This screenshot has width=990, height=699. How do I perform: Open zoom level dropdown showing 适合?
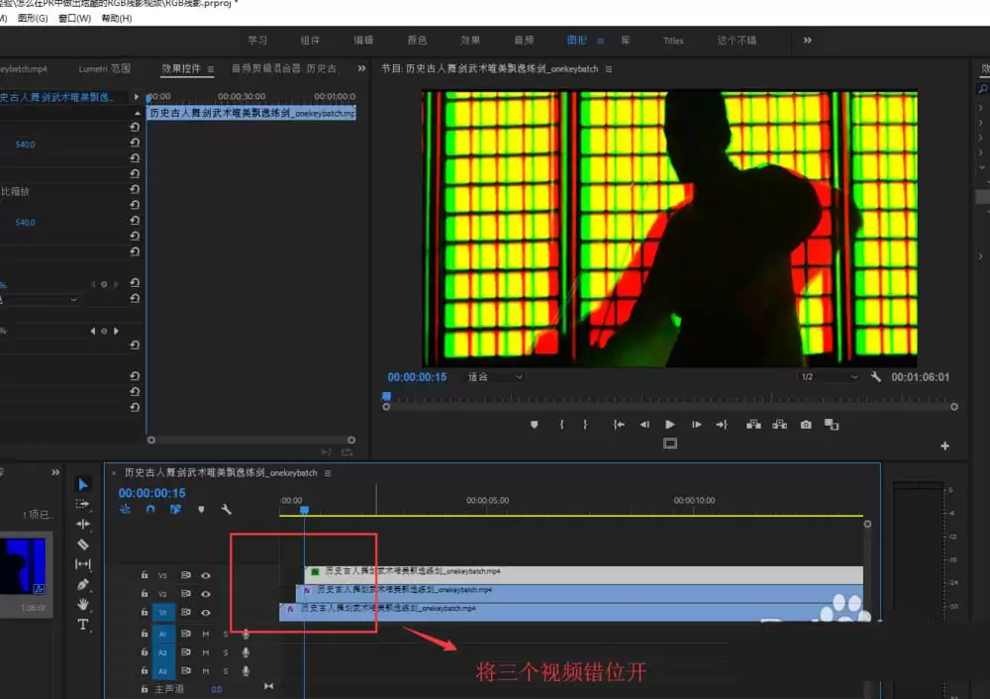coord(495,377)
